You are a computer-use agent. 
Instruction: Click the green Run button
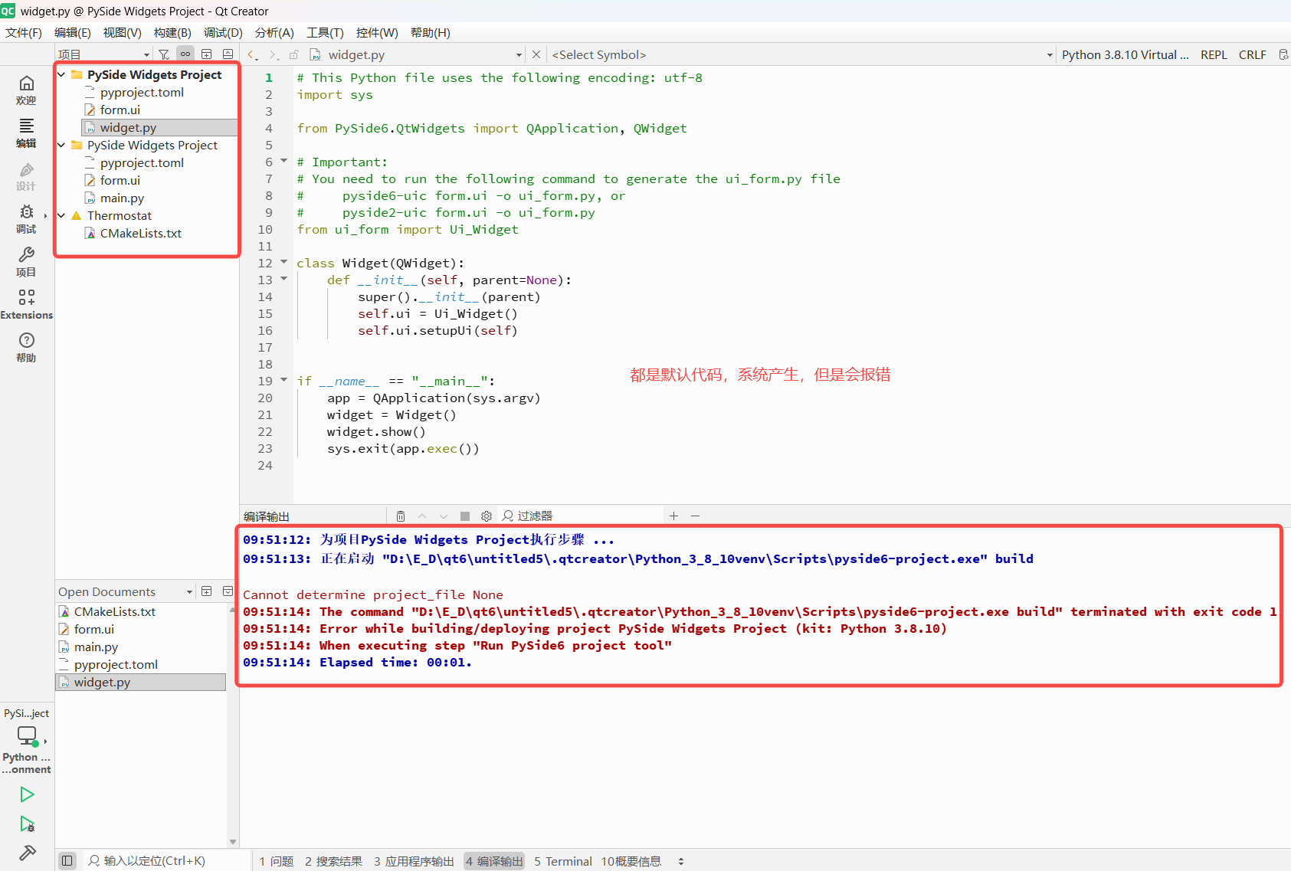pyautogui.click(x=27, y=794)
